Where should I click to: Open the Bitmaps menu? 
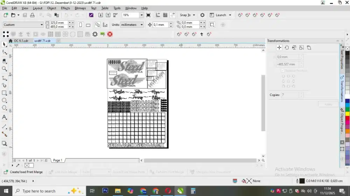pos(80,8)
